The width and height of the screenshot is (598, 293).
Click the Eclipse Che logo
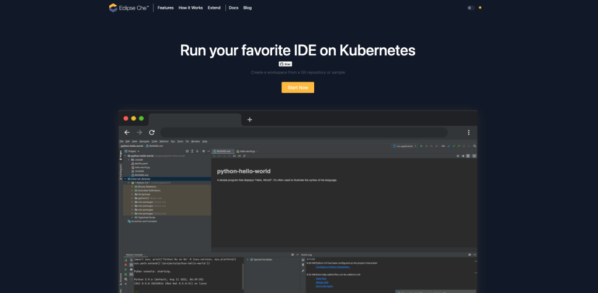[129, 8]
